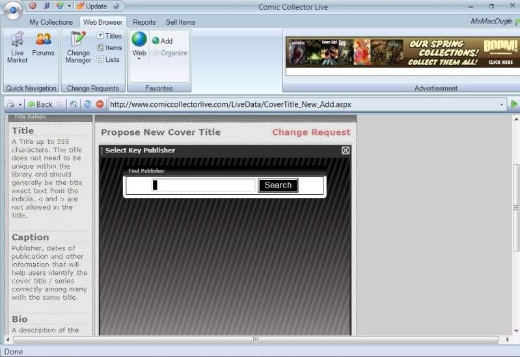Click the green Go arrow
The image size is (520, 357).
[x=514, y=104]
